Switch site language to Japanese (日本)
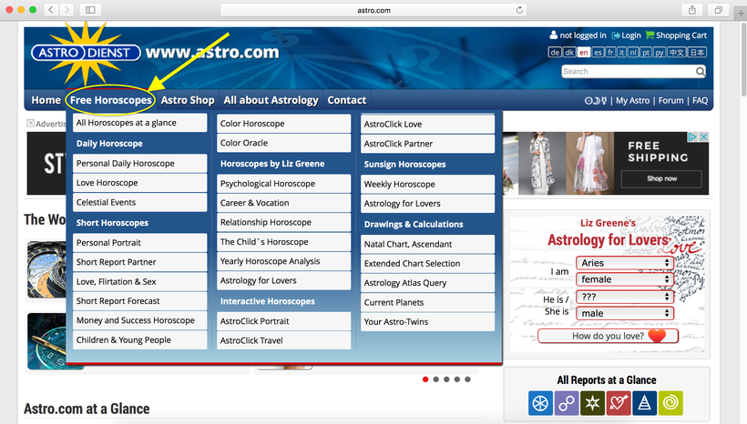 pos(697,53)
